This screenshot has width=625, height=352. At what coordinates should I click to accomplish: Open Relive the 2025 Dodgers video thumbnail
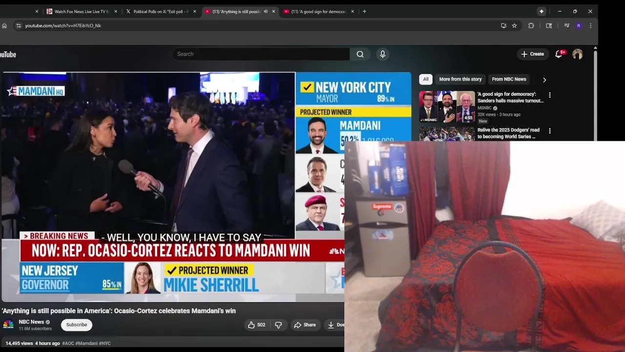pyautogui.click(x=447, y=134)
